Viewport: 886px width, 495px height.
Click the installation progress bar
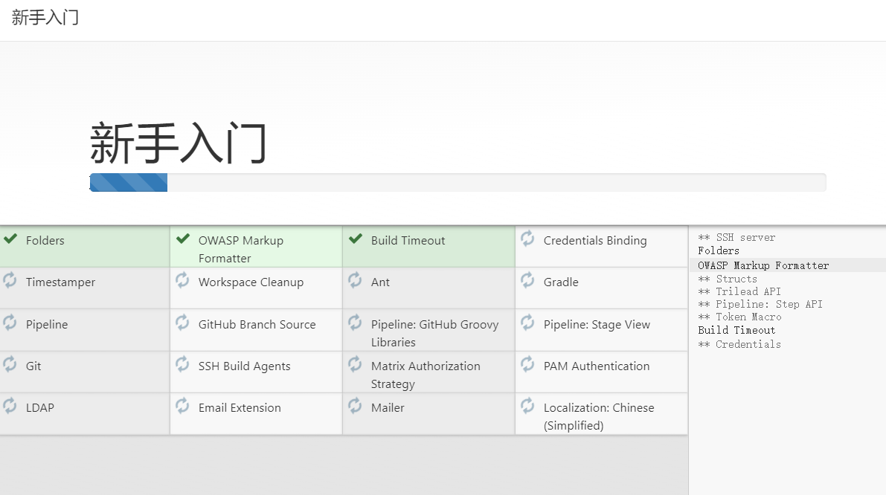458,182
